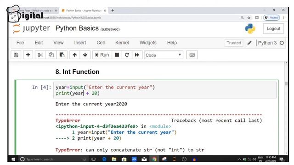Click the save and checkpoint icon
Viewport: 294px width, 165px height.
click(16, 55)
